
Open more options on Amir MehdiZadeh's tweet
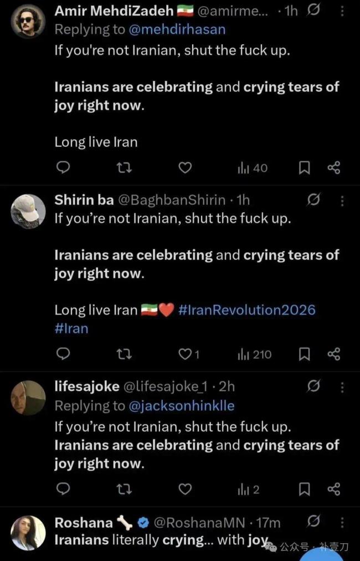click(342, 12)
